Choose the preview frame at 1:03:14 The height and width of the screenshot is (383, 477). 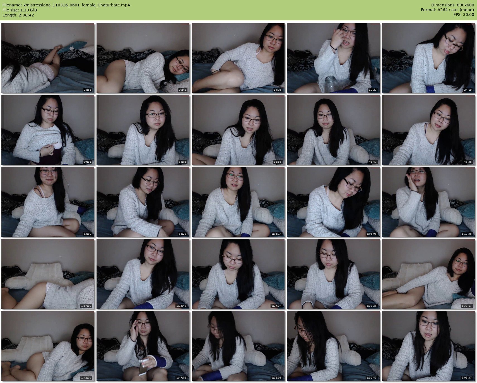238,202
